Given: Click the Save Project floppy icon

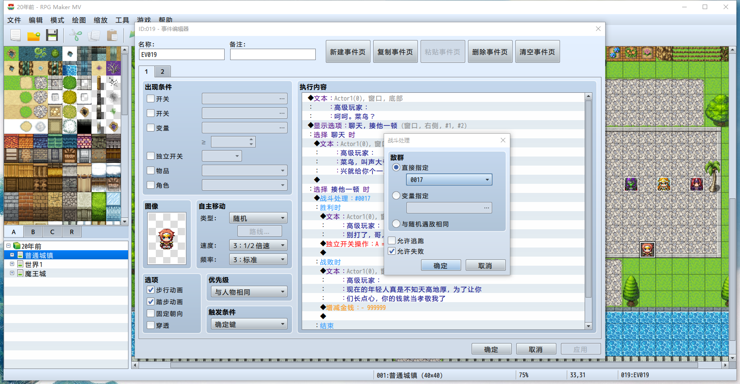Looking at the screenshot, I should [52, 35].
